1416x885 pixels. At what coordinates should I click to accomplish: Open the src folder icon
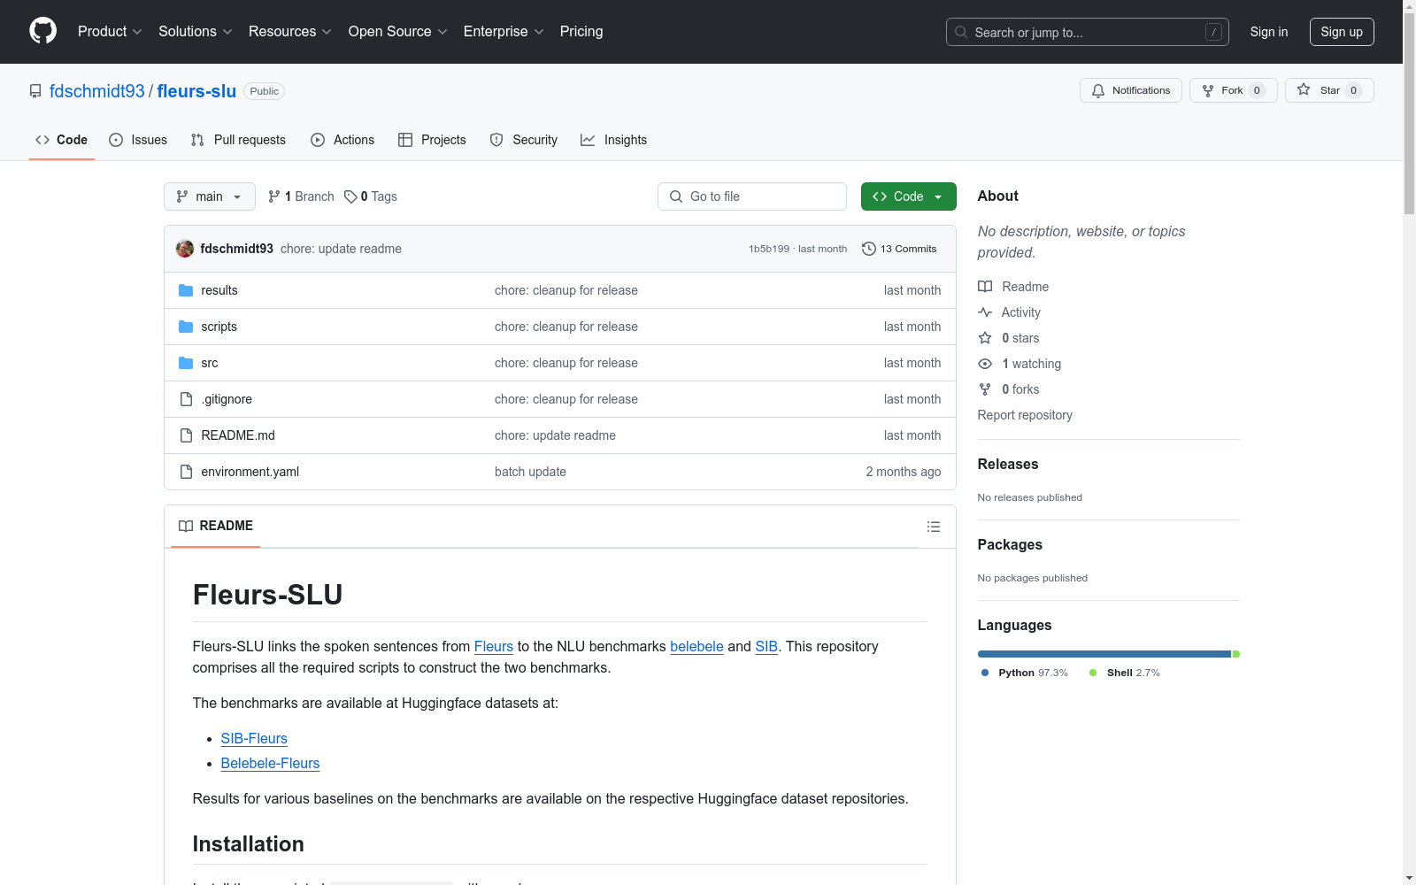[x=186, y=363]
